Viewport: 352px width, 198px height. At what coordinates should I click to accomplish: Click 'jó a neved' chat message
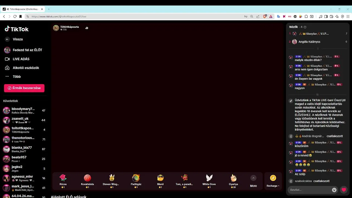tap(303, 155)
